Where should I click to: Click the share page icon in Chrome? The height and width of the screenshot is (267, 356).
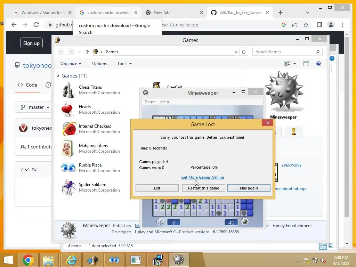(295, 25)
